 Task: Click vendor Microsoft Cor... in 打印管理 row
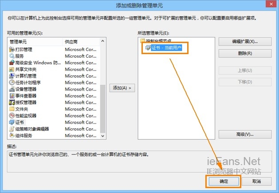(x=81, y=50)
